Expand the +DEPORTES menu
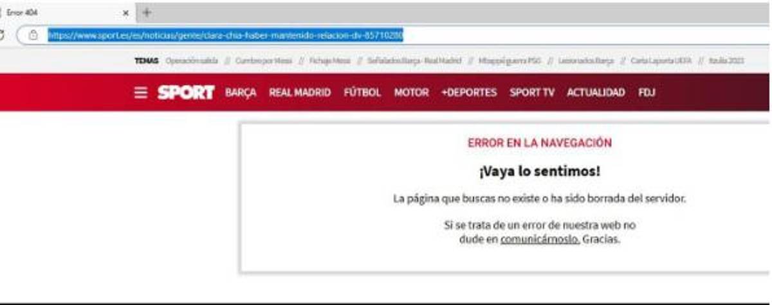This screenshot has height=305, width=772. click(x=469, y=92)
